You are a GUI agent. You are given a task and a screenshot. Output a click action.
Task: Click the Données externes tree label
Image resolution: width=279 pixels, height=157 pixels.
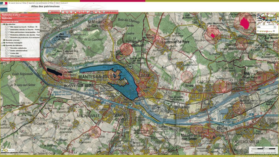click(x=13, y=40)
